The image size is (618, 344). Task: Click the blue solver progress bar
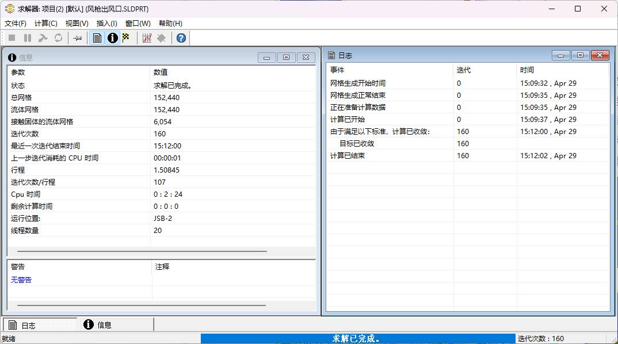[357, 339]
